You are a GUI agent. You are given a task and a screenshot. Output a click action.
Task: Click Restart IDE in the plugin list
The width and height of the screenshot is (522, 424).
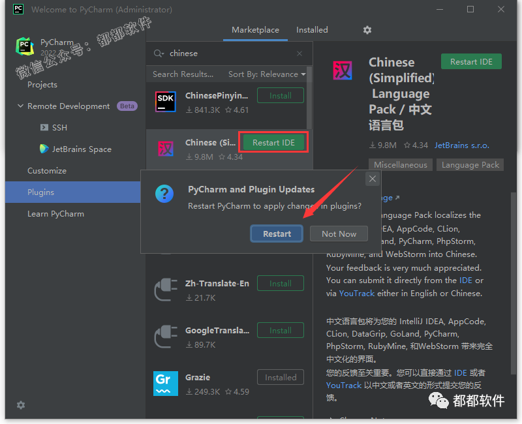[x=273, y=142]
